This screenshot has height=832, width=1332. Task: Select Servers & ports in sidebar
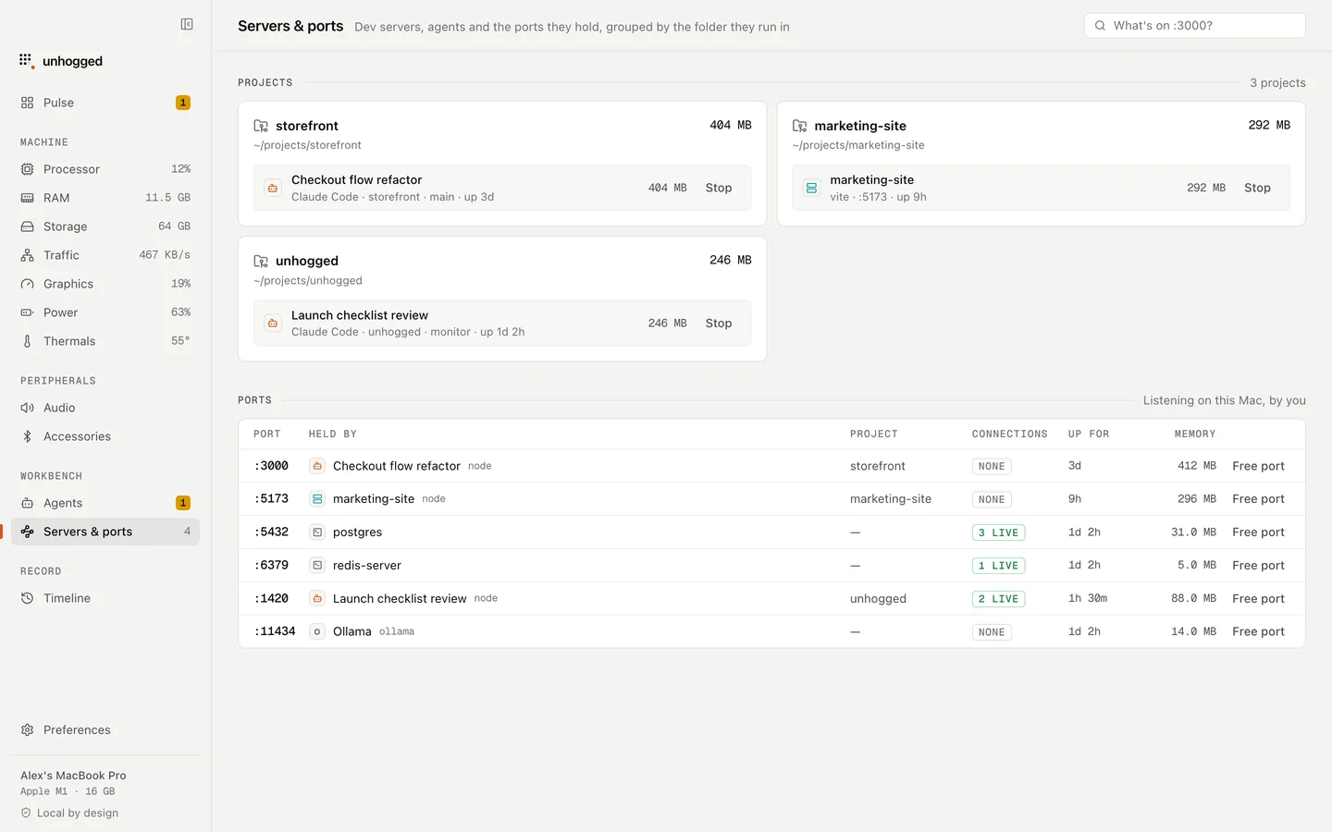105,532
